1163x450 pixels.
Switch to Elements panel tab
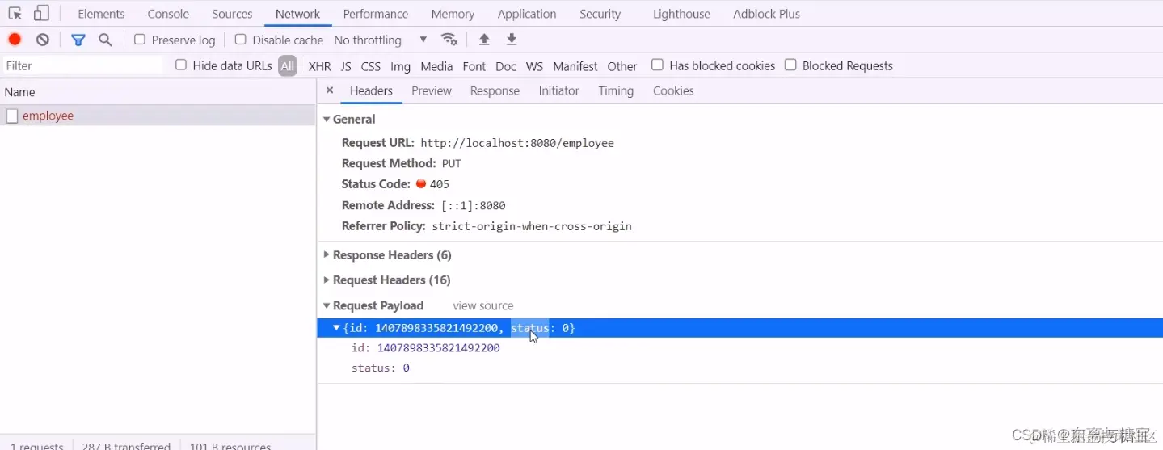pyautogui.click(x=101, y=14)
